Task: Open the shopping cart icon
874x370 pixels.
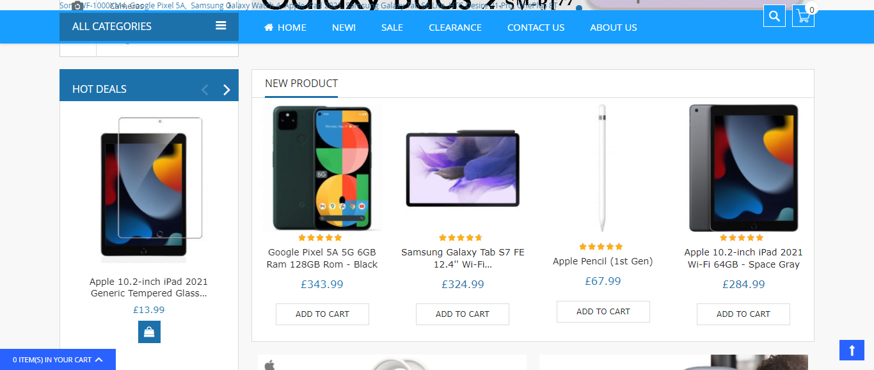Action: tap(803, 16)
